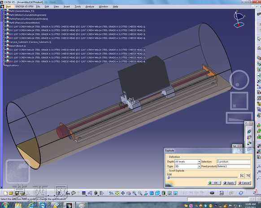Click the Scroll Explode slider handle
The height and width of the screenshot is (208, 261).
pos(169,177)
